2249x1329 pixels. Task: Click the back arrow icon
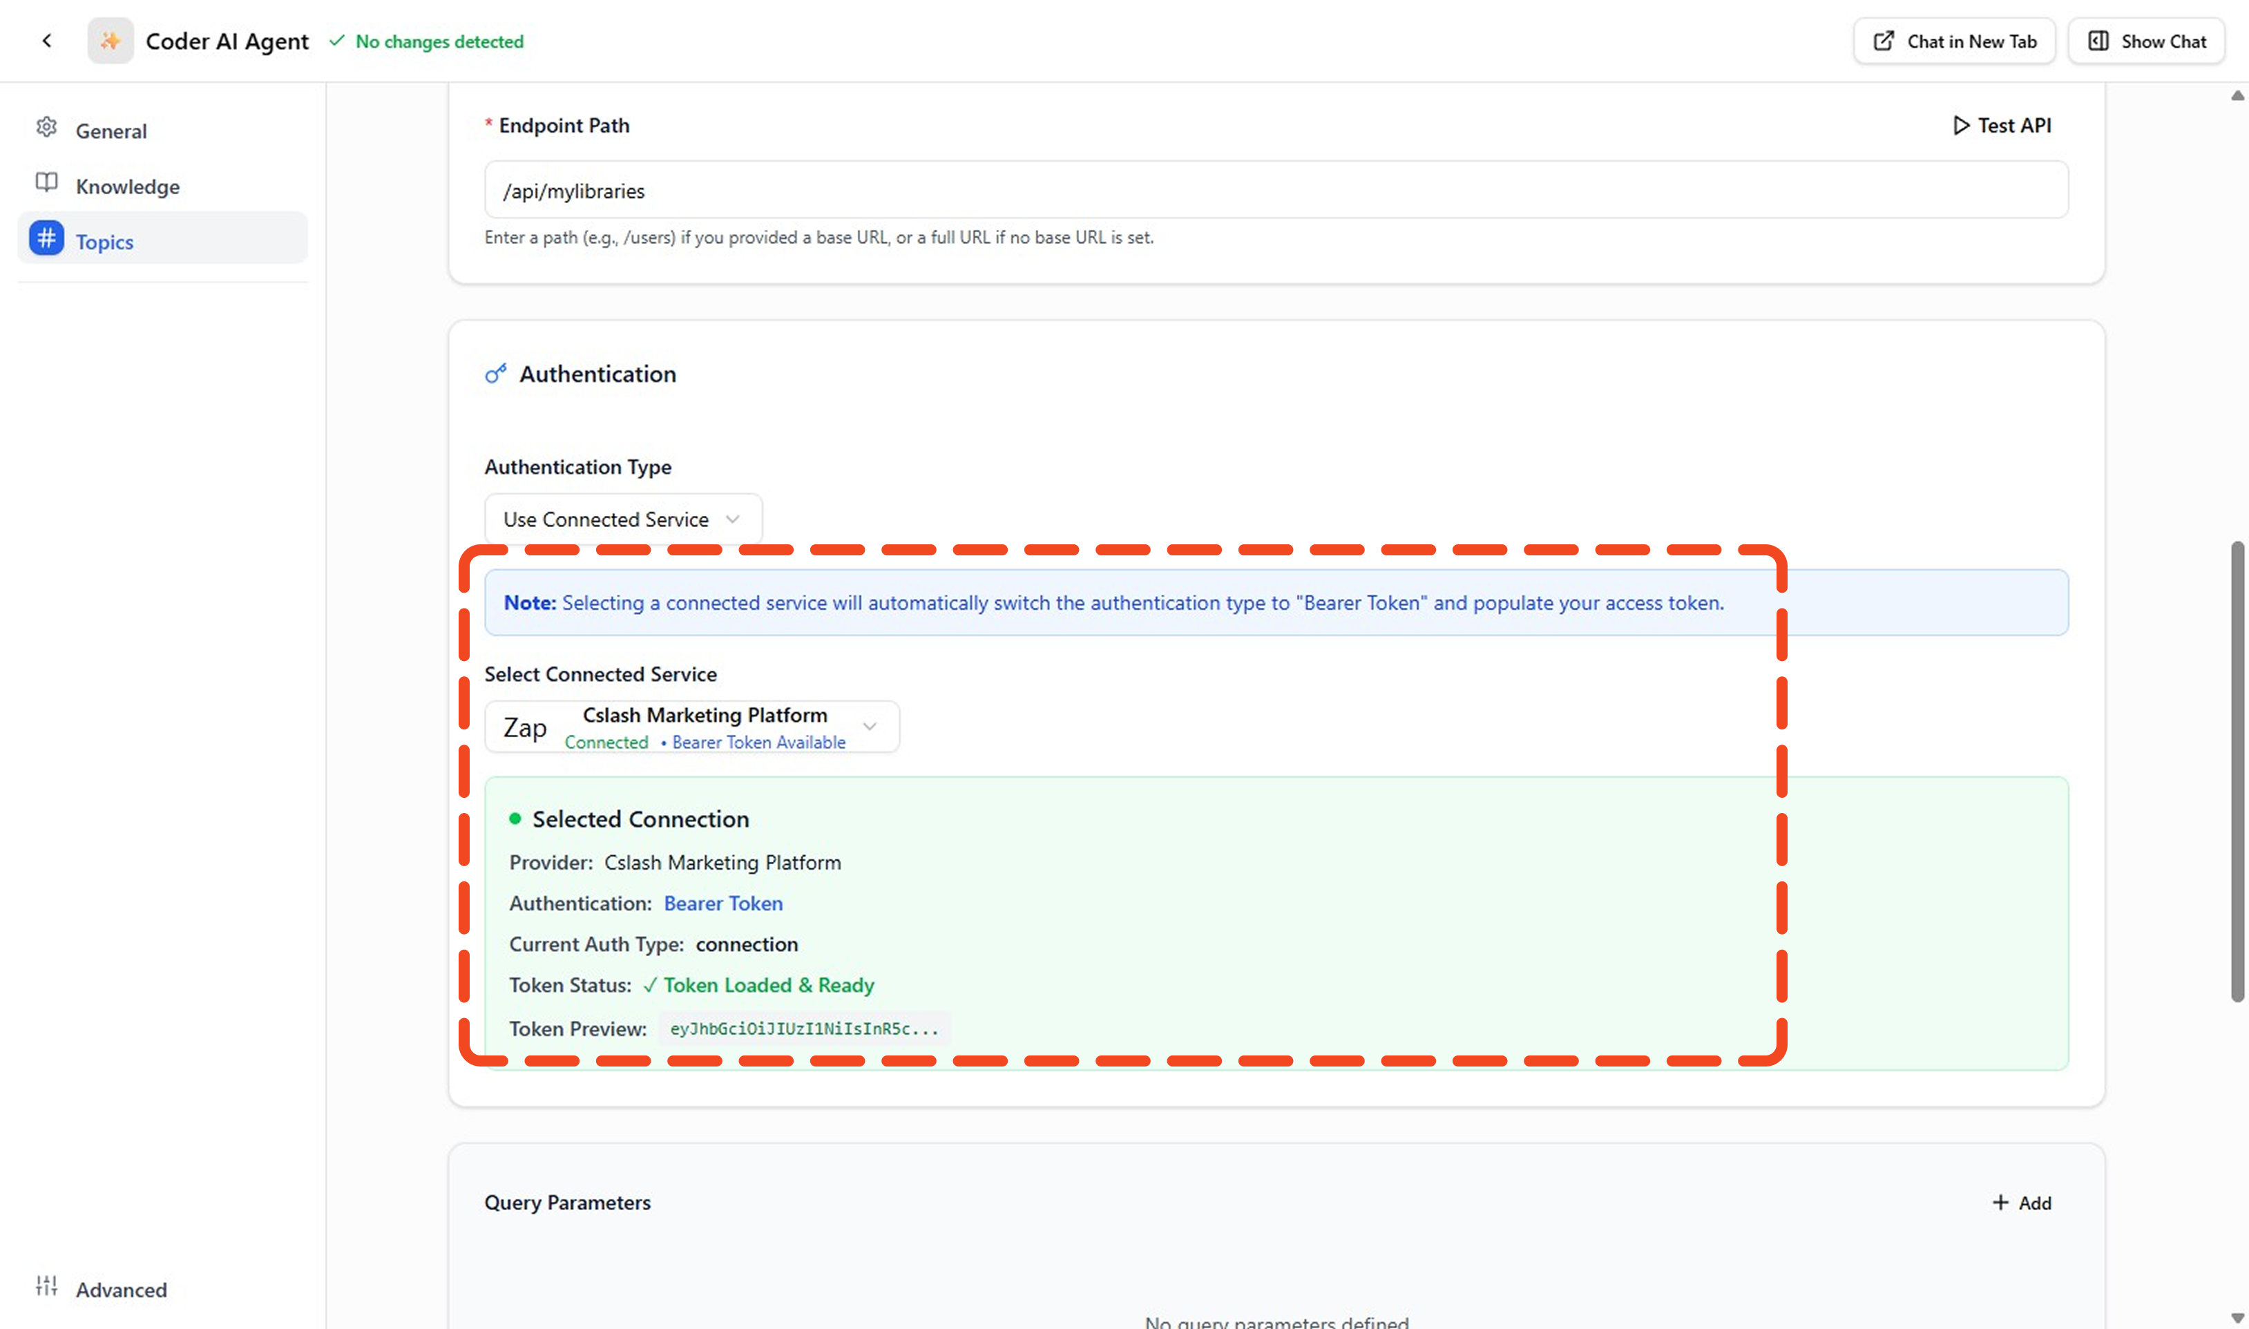46,40
